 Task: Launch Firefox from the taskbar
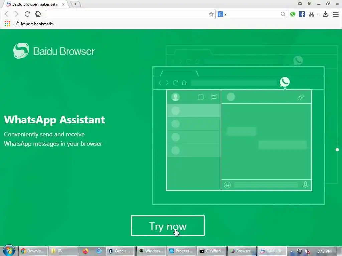(x=85, y=251)
